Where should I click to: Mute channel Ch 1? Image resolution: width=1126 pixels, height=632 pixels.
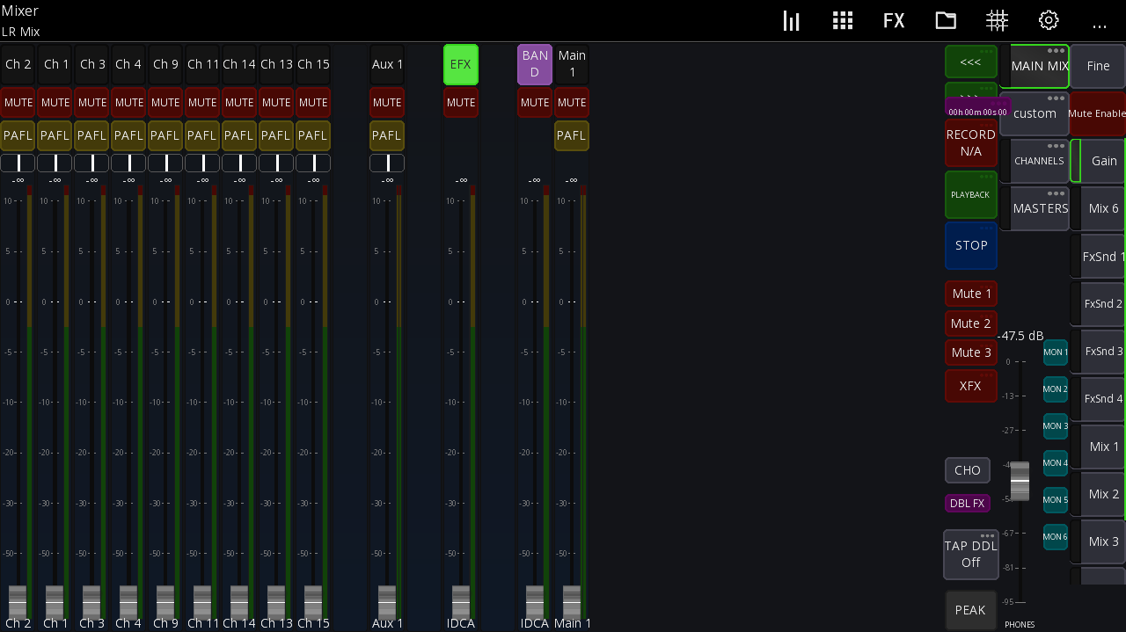click(55, 103)
